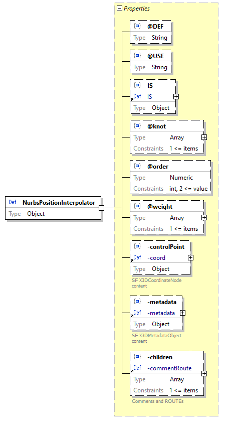Follow the -metadata definition link
Image resolution: width=226 pixels, height=424 pixels.
pos(161,313)
